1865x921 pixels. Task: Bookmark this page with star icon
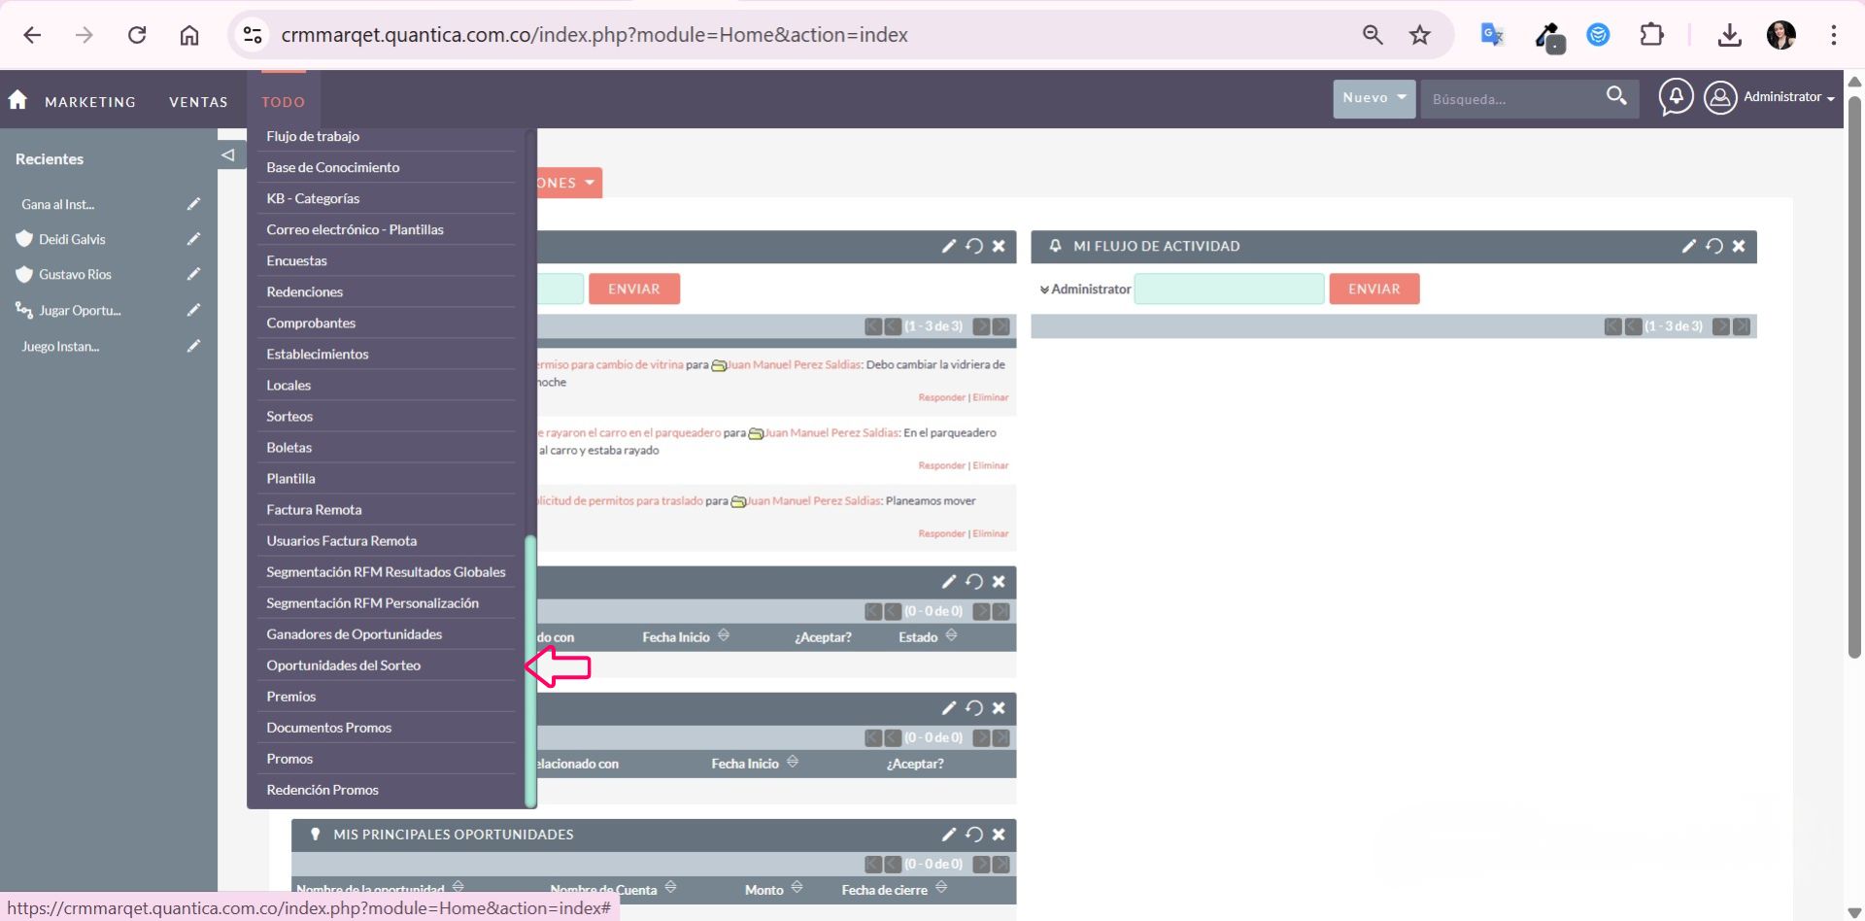pos(1419,35)
